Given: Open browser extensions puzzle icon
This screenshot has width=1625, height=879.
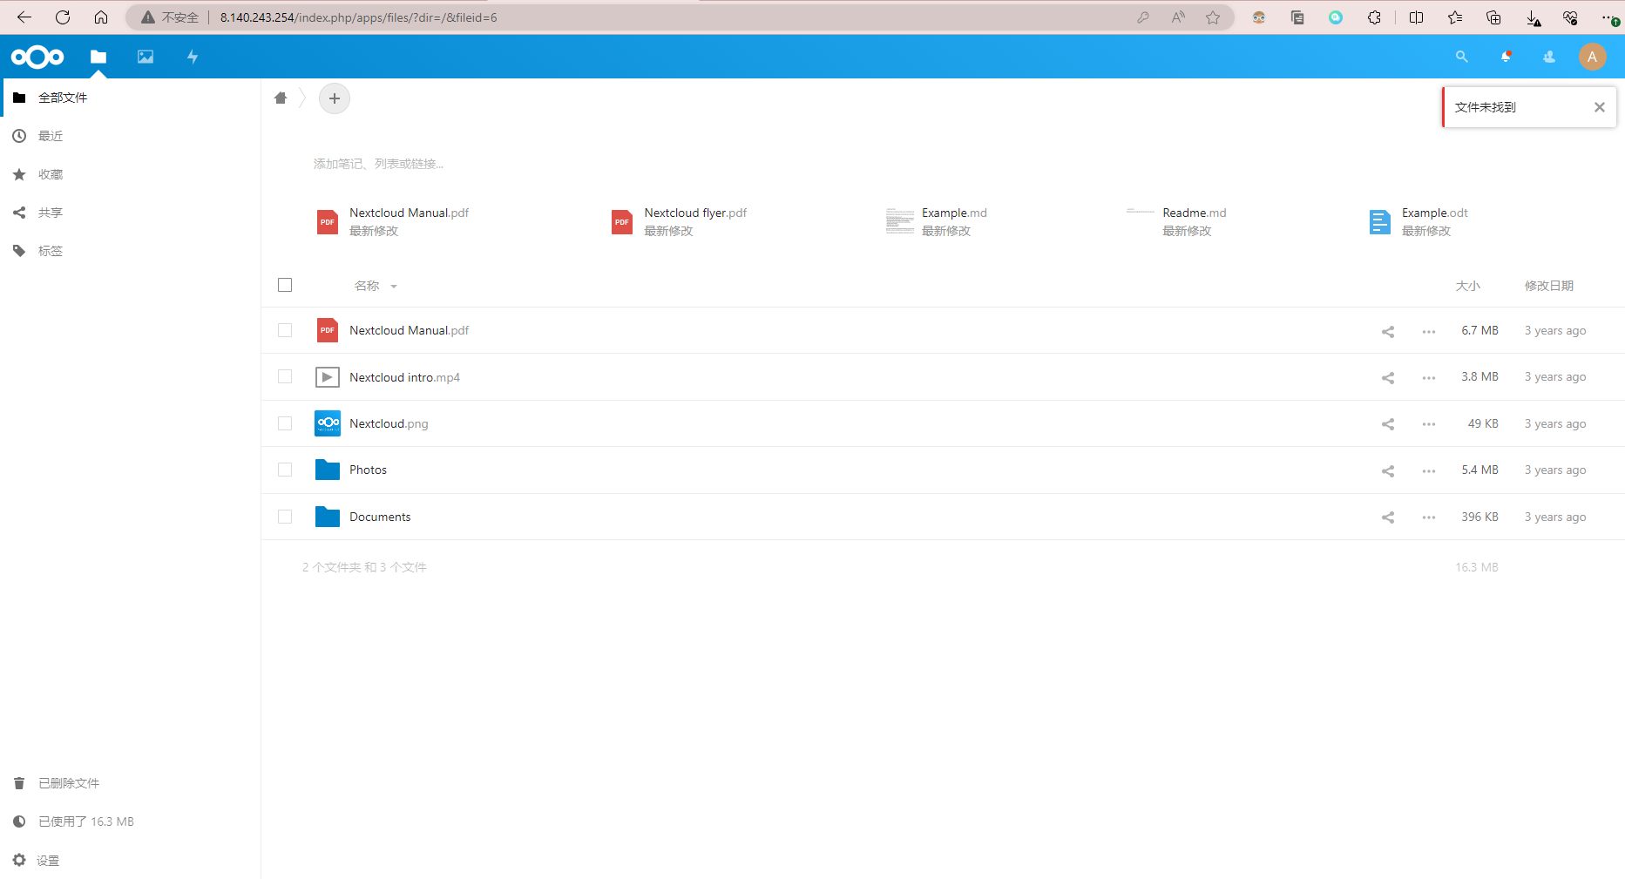Looking at the screenshot, I should pyautogui.click(x=1374, y=17).
